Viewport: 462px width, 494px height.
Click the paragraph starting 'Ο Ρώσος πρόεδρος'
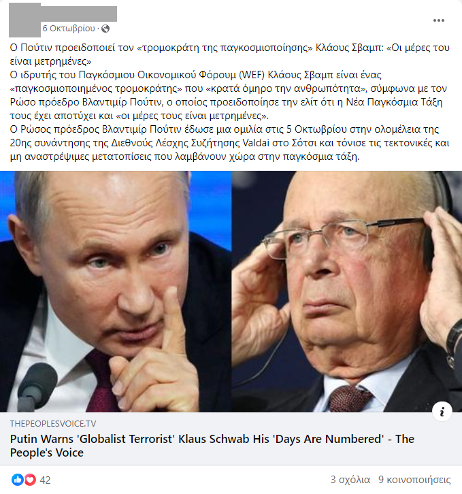[x=230, y=143]
